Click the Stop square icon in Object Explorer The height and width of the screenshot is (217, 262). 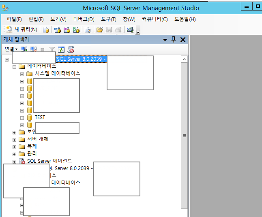pyautogui.click(x=43, y=49)
